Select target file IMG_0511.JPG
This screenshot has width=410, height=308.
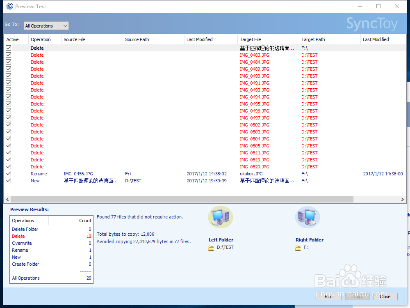(x=255, y=153)
